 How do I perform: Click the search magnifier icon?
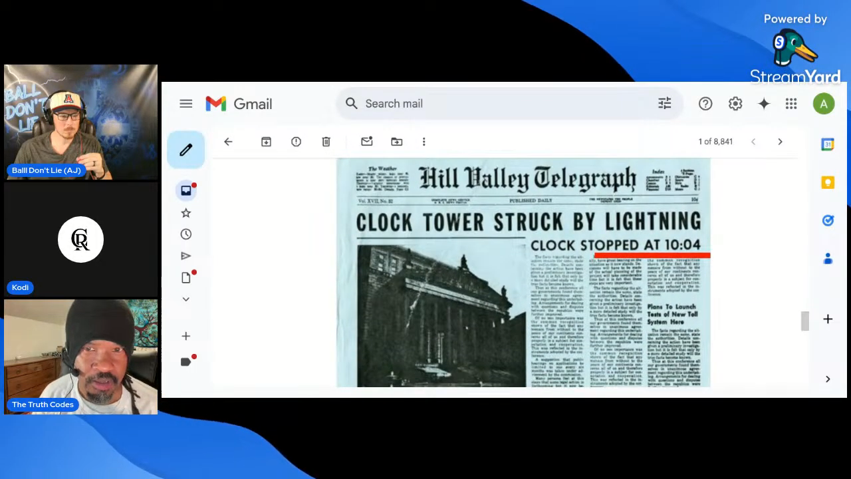(x=352, y=103)
